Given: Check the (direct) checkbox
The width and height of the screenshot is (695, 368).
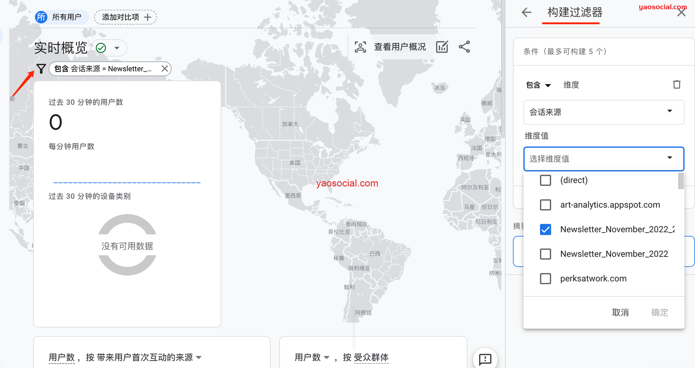Looking at the screenshot, I should 545,180.
